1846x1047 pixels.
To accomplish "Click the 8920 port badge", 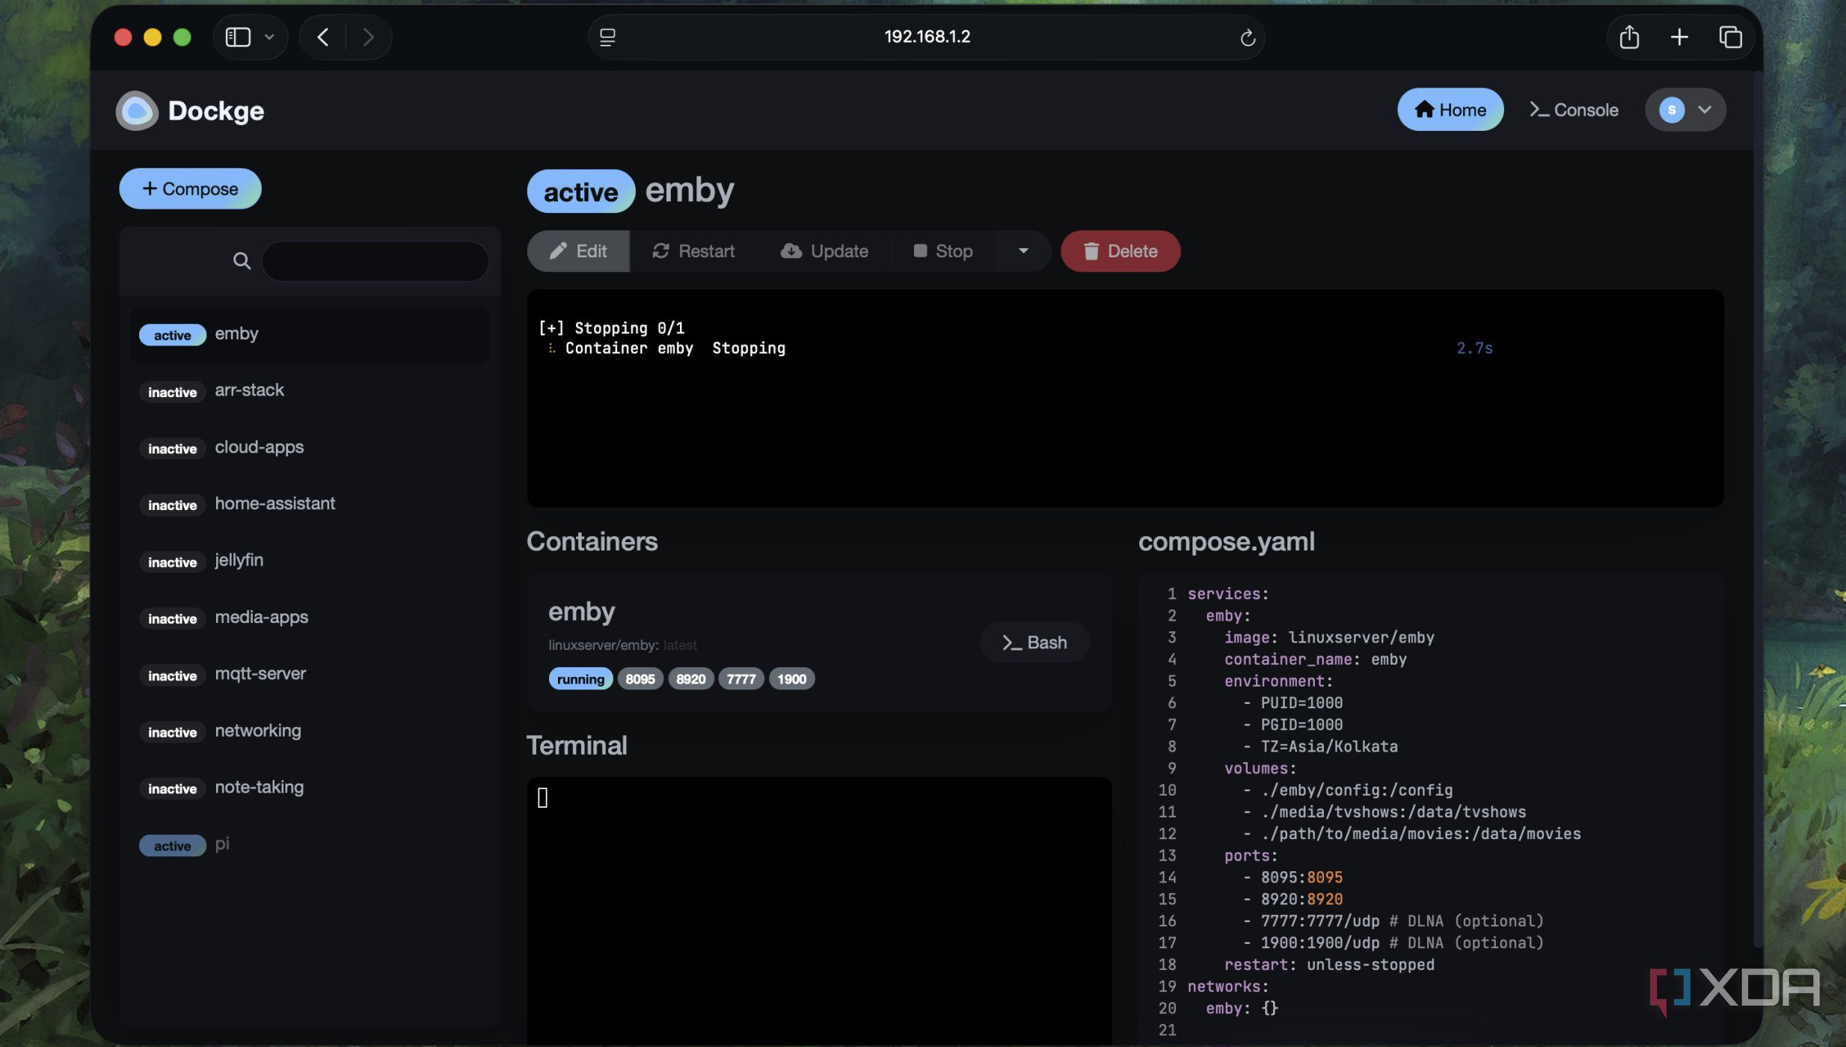I will pos(690,679).
